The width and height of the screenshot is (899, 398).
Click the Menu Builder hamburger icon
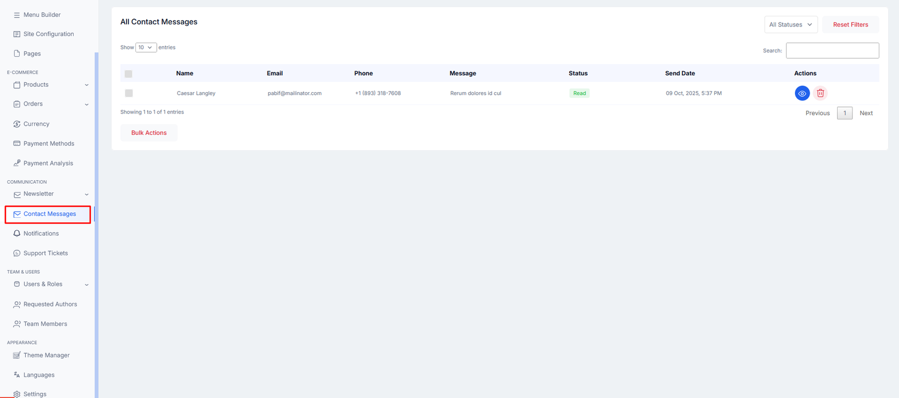(x=17, y=15)
